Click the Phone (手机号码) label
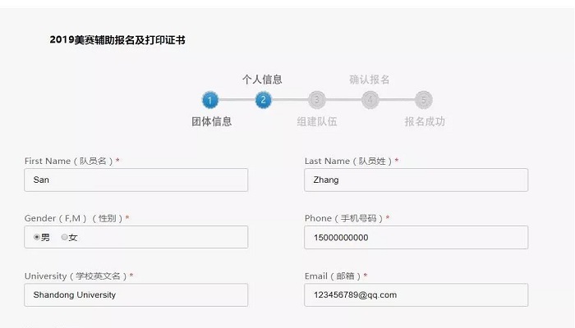Screen dimensions: 575x328 347,219
